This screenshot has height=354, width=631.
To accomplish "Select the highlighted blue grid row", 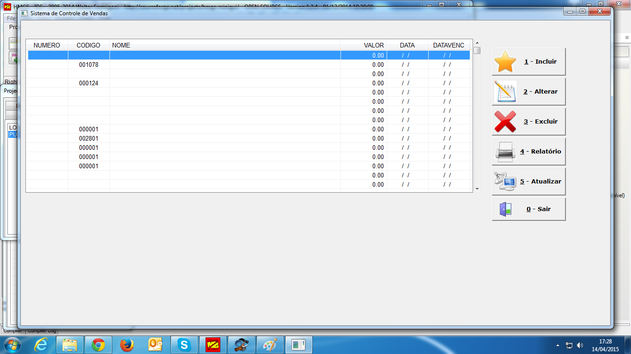I will pyautogui.click(x=249, y=55).
